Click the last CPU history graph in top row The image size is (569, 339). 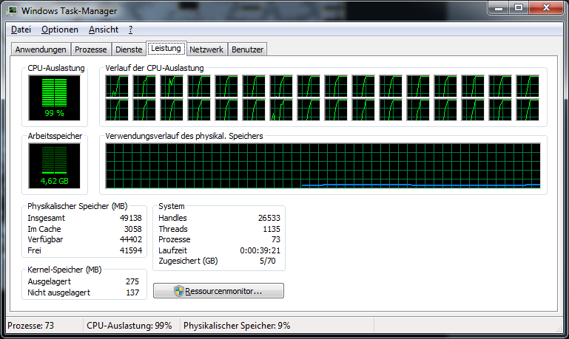coord(528,86)
